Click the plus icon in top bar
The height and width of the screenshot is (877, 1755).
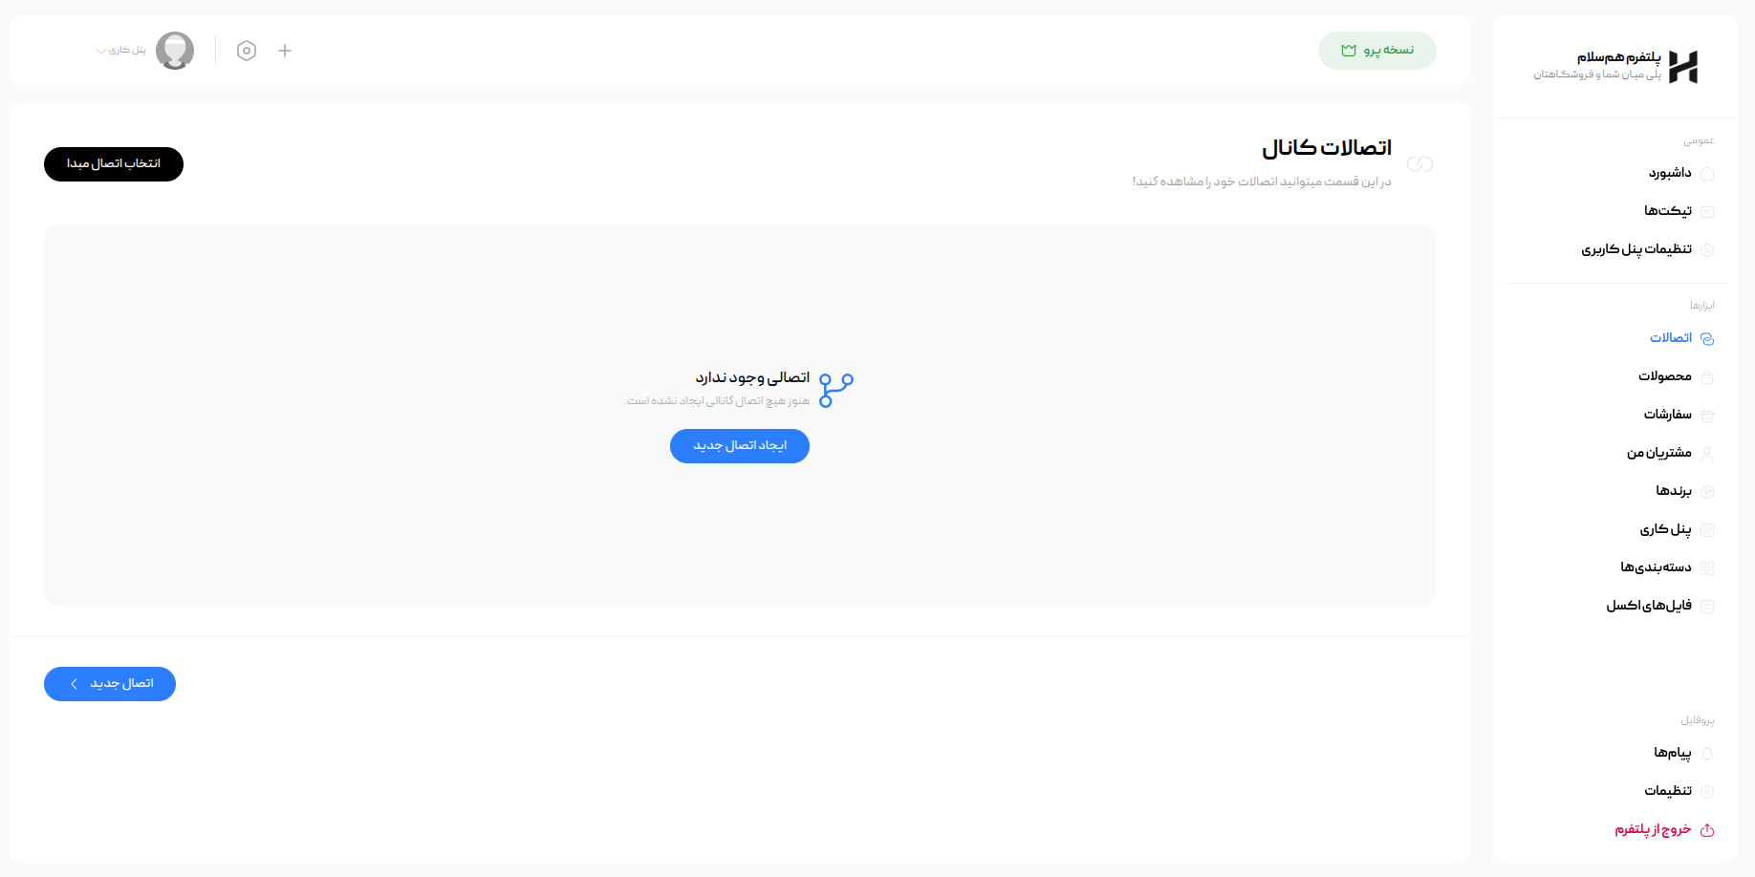pos(285,51)
